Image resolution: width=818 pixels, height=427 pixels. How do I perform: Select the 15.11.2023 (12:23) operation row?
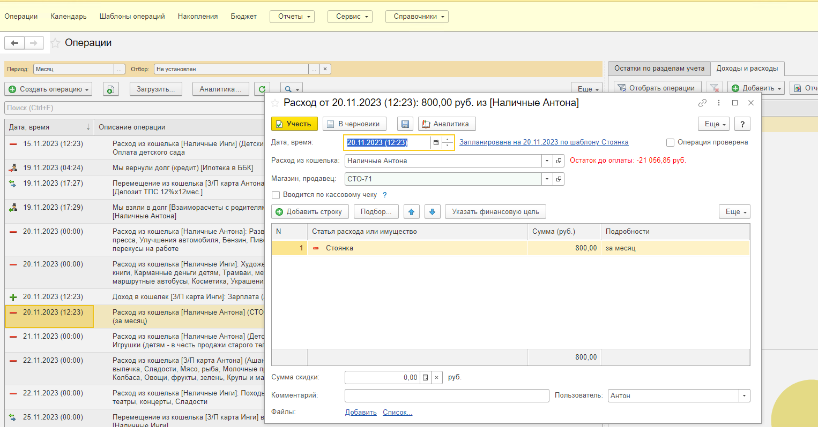pos(135,148)
